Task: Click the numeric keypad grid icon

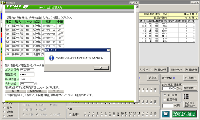Action: pos(186,97)
